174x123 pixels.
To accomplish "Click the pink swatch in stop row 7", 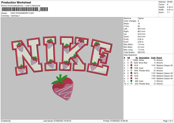I will pos(131,76).
